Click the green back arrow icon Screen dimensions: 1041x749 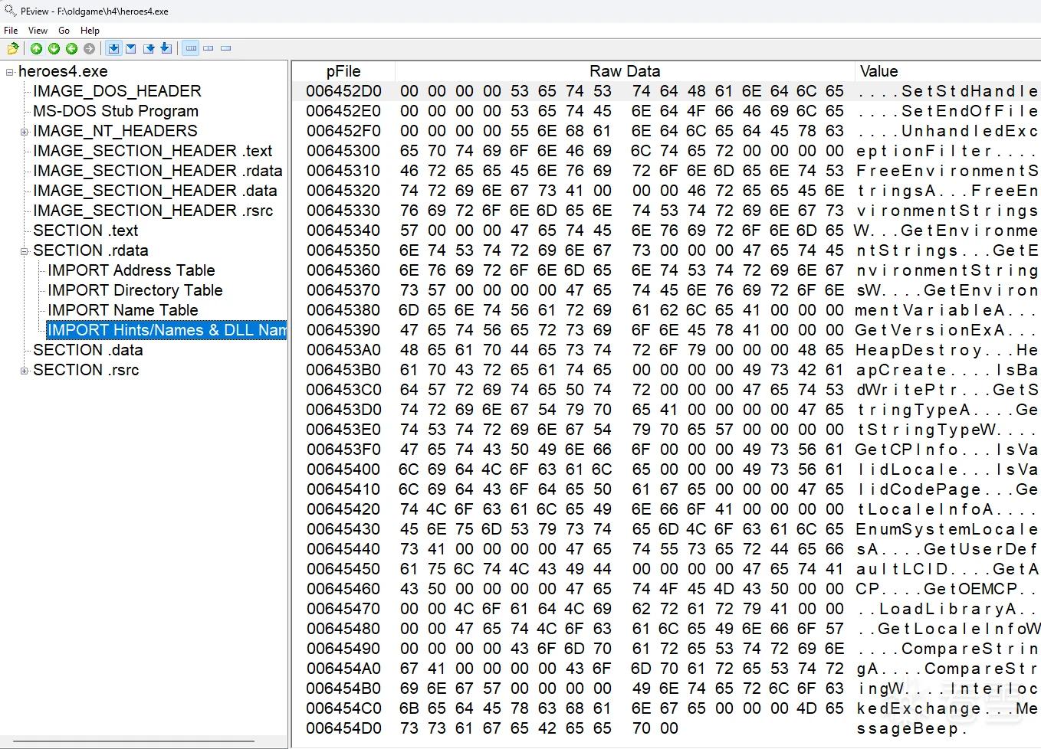71,48
